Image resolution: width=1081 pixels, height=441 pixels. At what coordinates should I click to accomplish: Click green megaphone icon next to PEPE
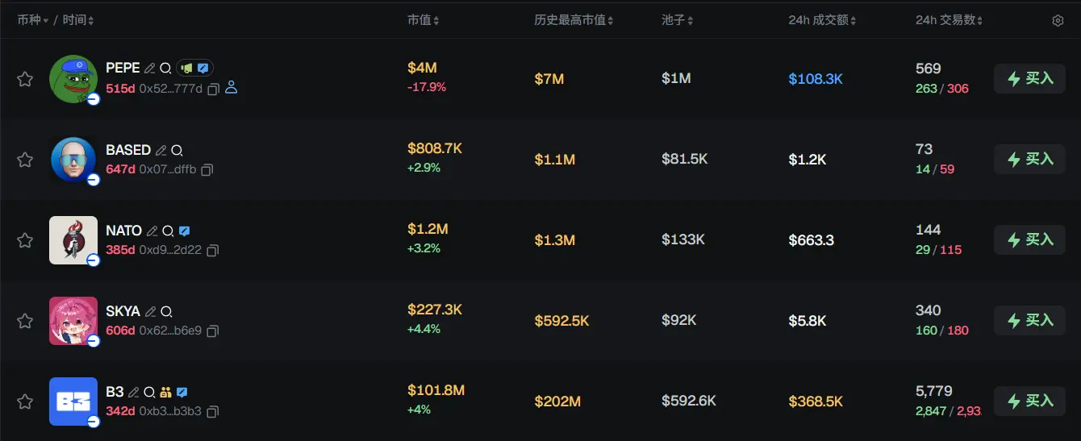click(x=186, y=69)
